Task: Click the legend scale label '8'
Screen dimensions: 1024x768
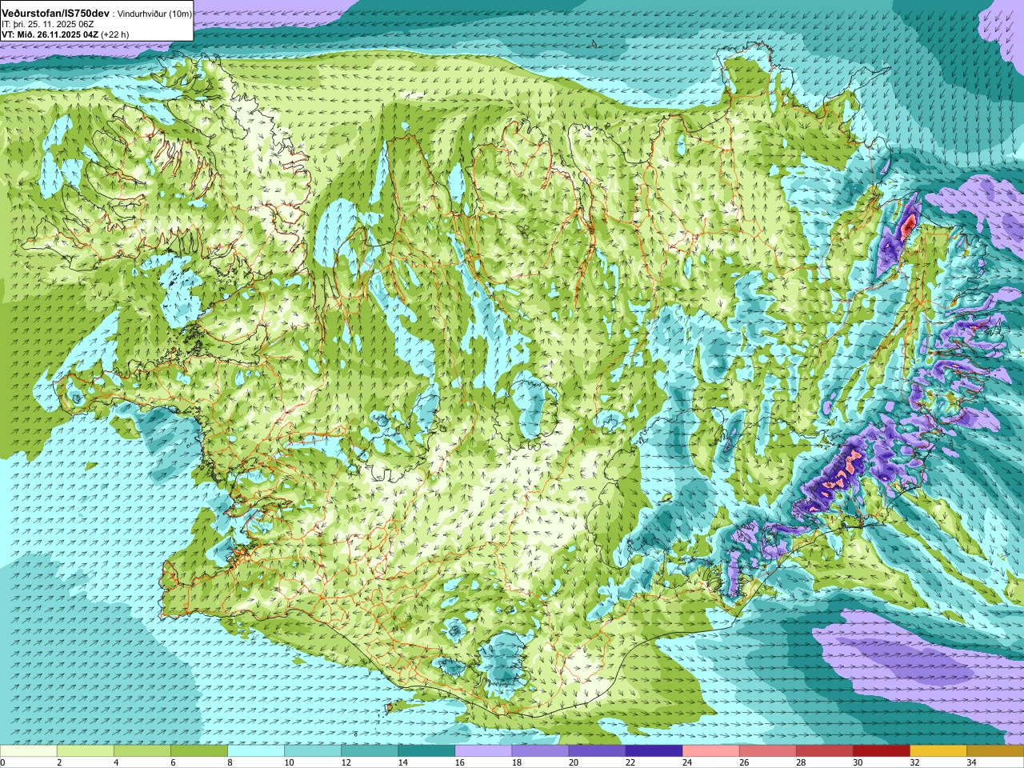Action: click(x=230, y=762)
